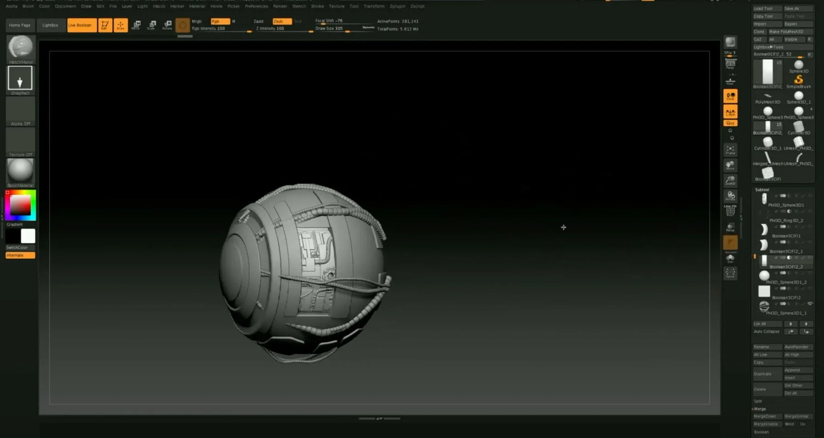Select the Cylinder3D tool thumbnail
The width and height of the screenshot is (824, 438).
798,128
